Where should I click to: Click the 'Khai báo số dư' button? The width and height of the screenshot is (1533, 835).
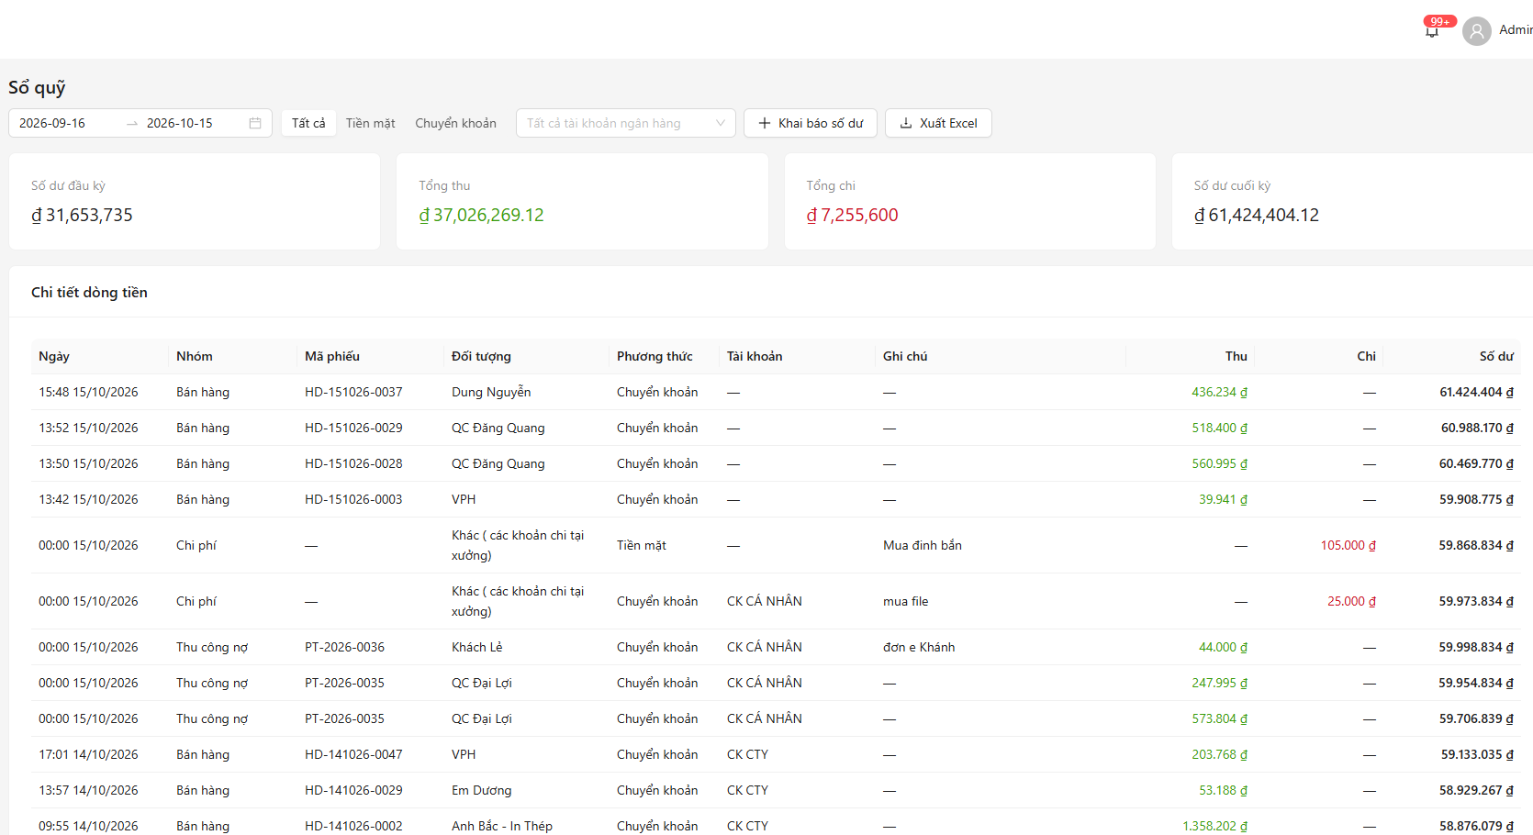pyautogui.click(x=811, y=123)
